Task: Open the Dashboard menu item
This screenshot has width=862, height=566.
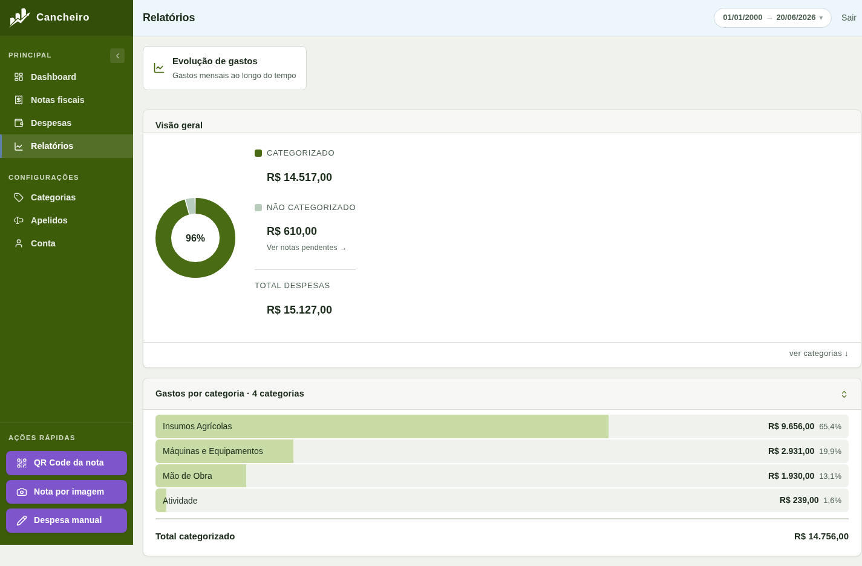Action: (x=67, y=77)
